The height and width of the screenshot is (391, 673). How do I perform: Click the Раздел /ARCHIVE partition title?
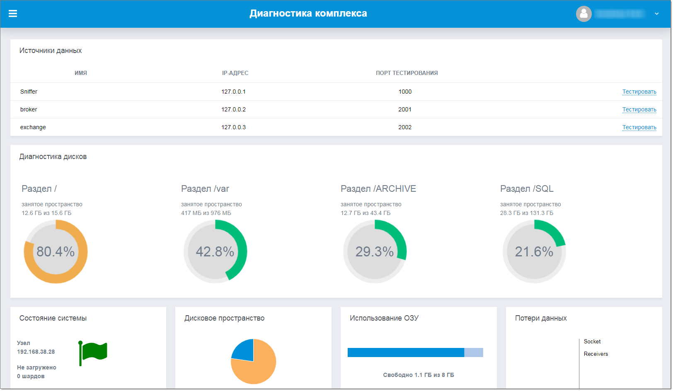378,189
